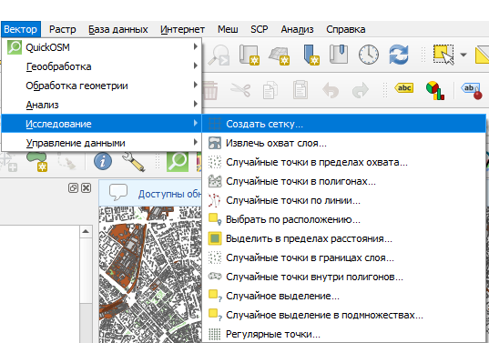Open the show bookmarks icon
Image resolution: width=489 pixels, height=343 pixels.
tap(339, 55)
